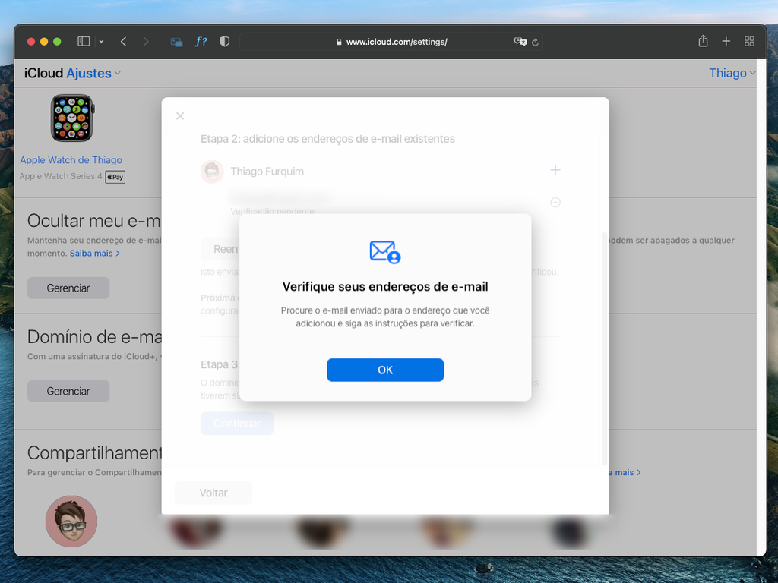Click the translate icon in the address bar
This screenshot has height=583, width=778.
[x=520, y=42]
